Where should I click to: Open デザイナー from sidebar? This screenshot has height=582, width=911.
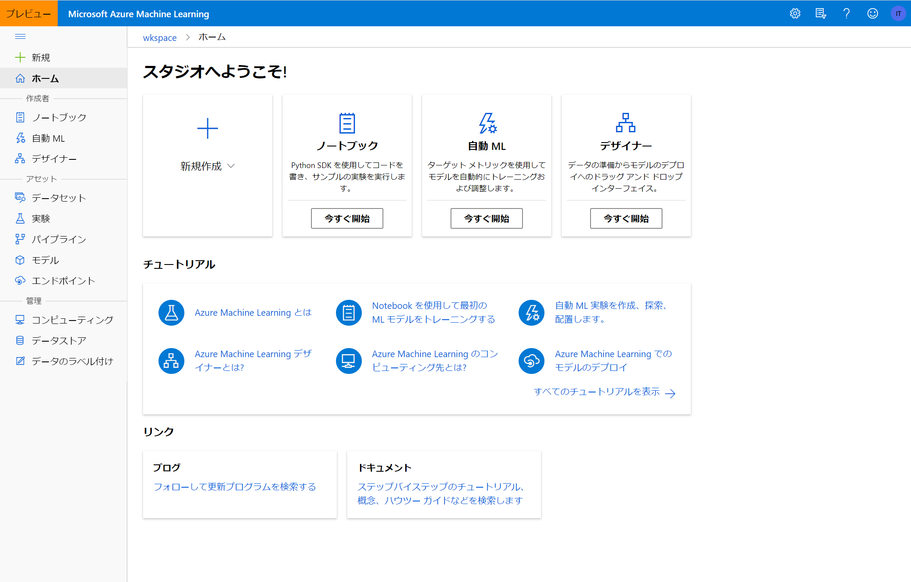(x=63, y=159)
